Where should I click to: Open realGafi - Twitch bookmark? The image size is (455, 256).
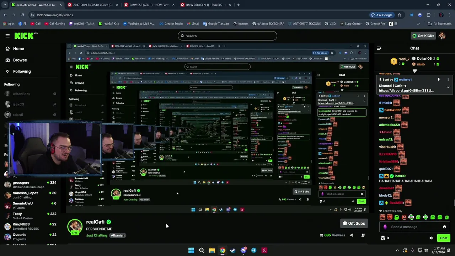click(82, 24)
